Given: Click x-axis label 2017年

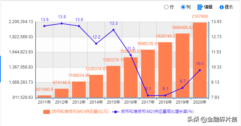Looking at the screenshot, I should tap(148, 102).
